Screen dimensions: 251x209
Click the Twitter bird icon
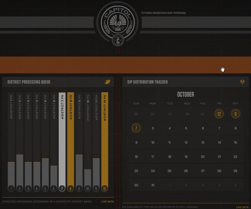tap(107, 82)
